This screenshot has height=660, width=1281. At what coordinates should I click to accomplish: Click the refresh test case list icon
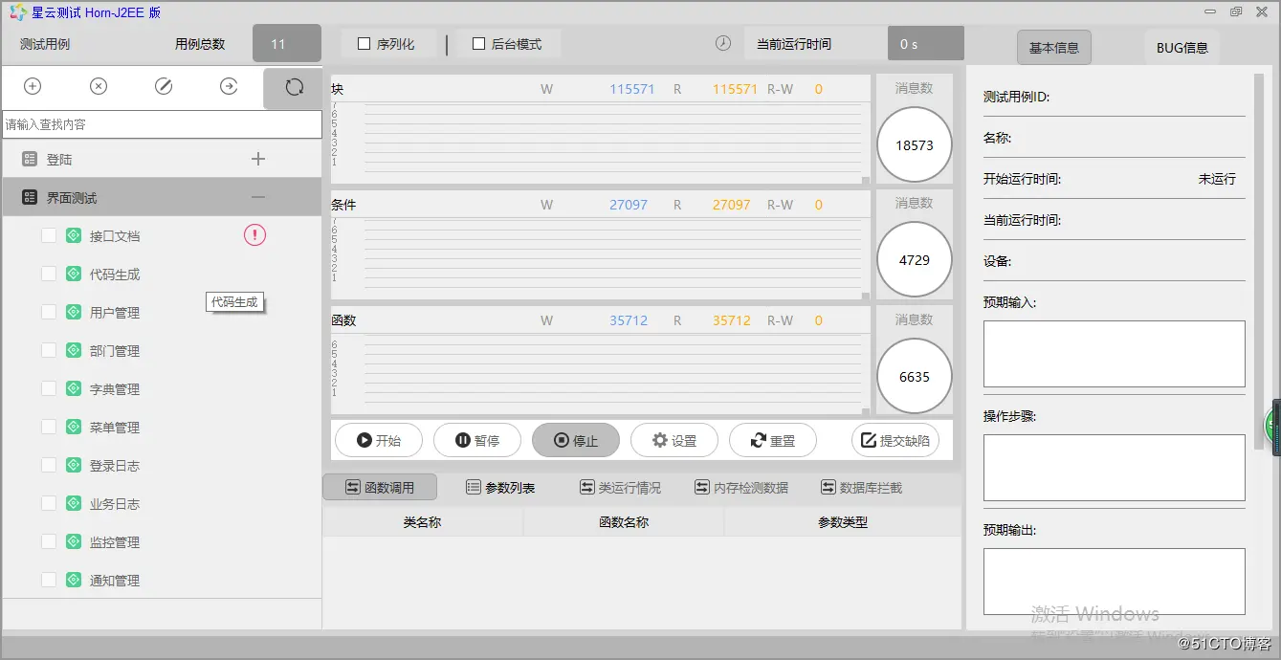[294, 87]
